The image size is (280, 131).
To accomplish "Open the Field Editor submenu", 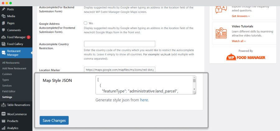I will pyautogui.click(x=9, y=91).
